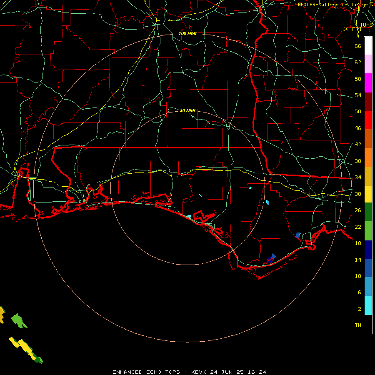Click the 100 NMI range ring label
The image size is (375, 375).
pyautogui.click(x=187, y=33)
